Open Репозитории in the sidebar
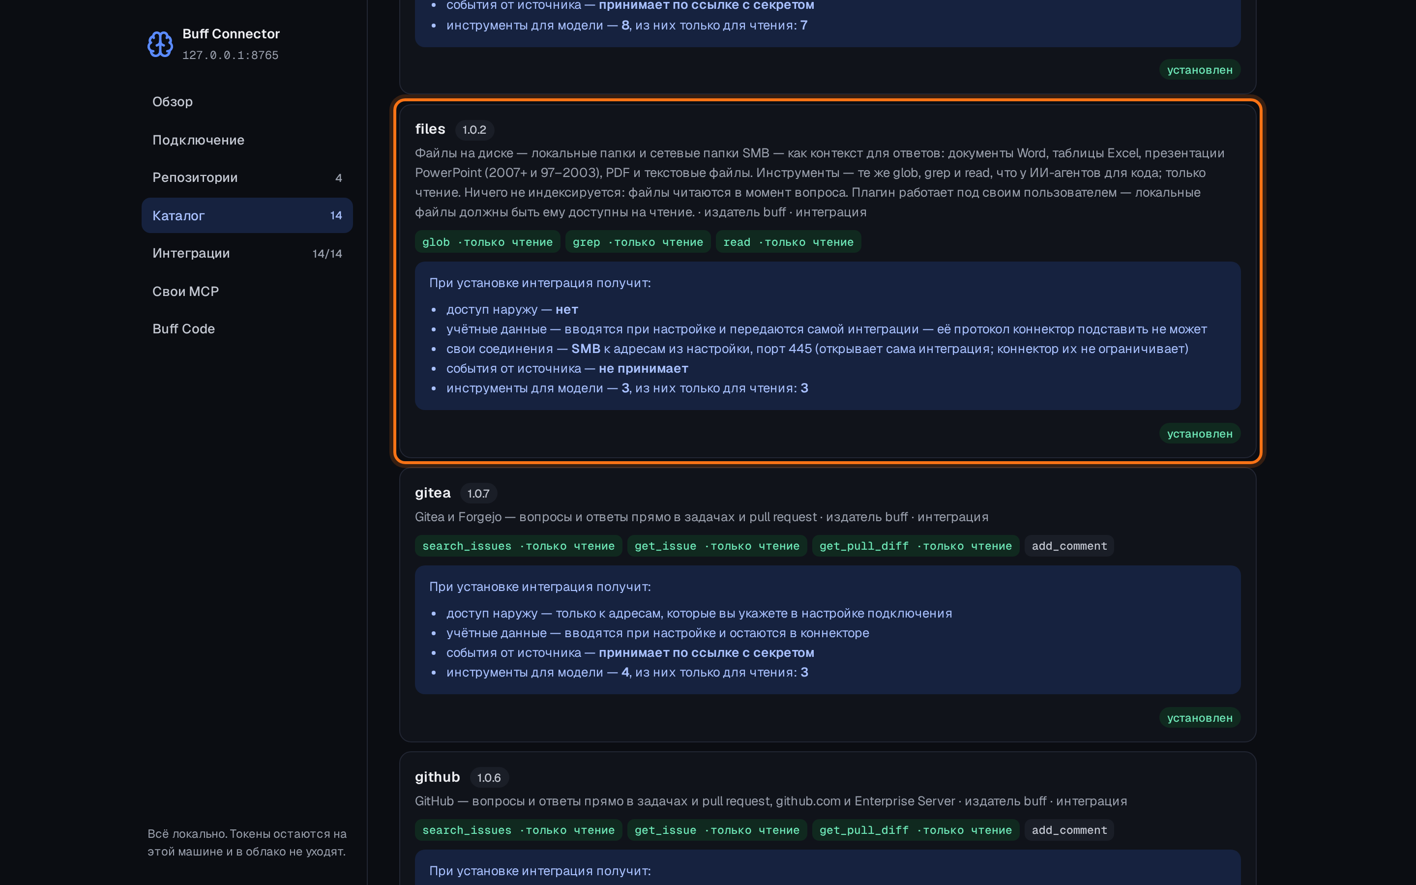The image size is (1416, 885). coord(247,177)
